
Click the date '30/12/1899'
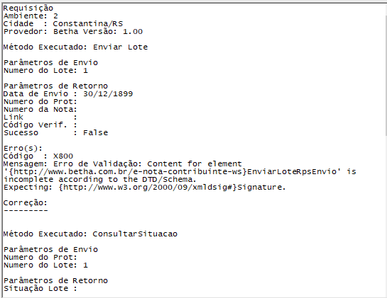(108, 93)
